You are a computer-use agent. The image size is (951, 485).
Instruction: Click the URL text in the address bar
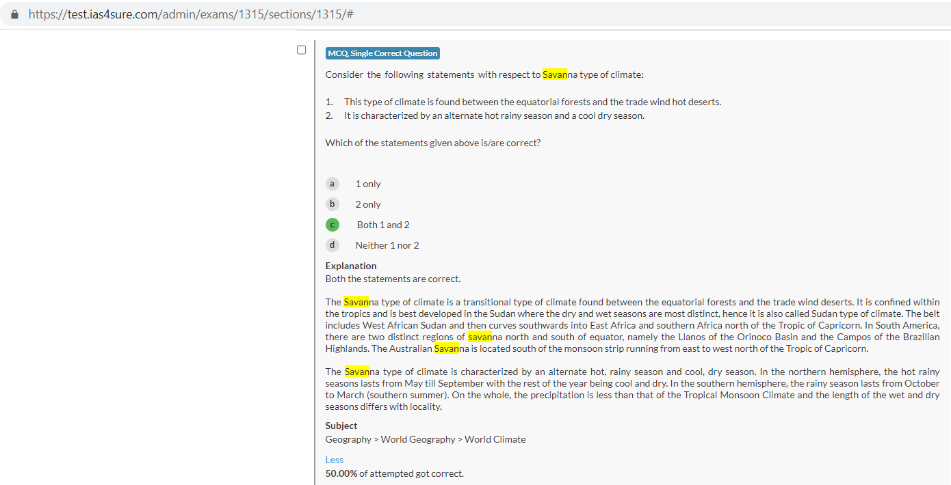point(190,14)
